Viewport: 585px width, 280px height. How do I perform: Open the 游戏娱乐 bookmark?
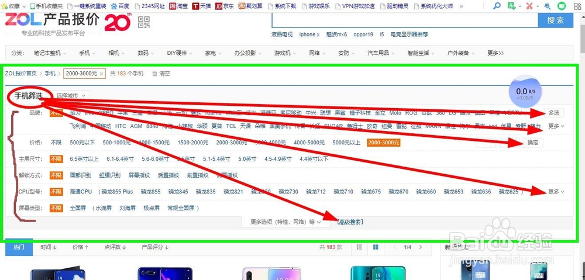[x=316, y=6]
